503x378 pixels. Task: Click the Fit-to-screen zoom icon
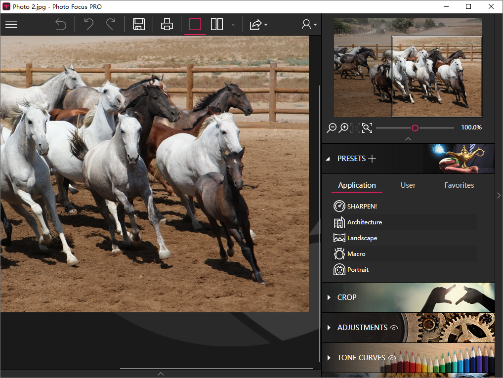click(x=367, y=127)
